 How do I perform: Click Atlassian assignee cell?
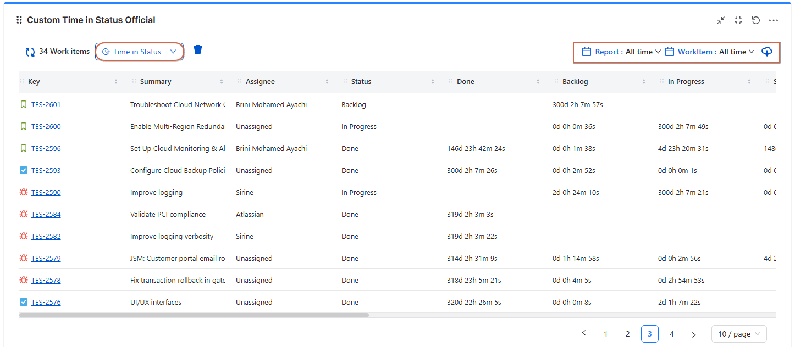(x=250, y=214)
